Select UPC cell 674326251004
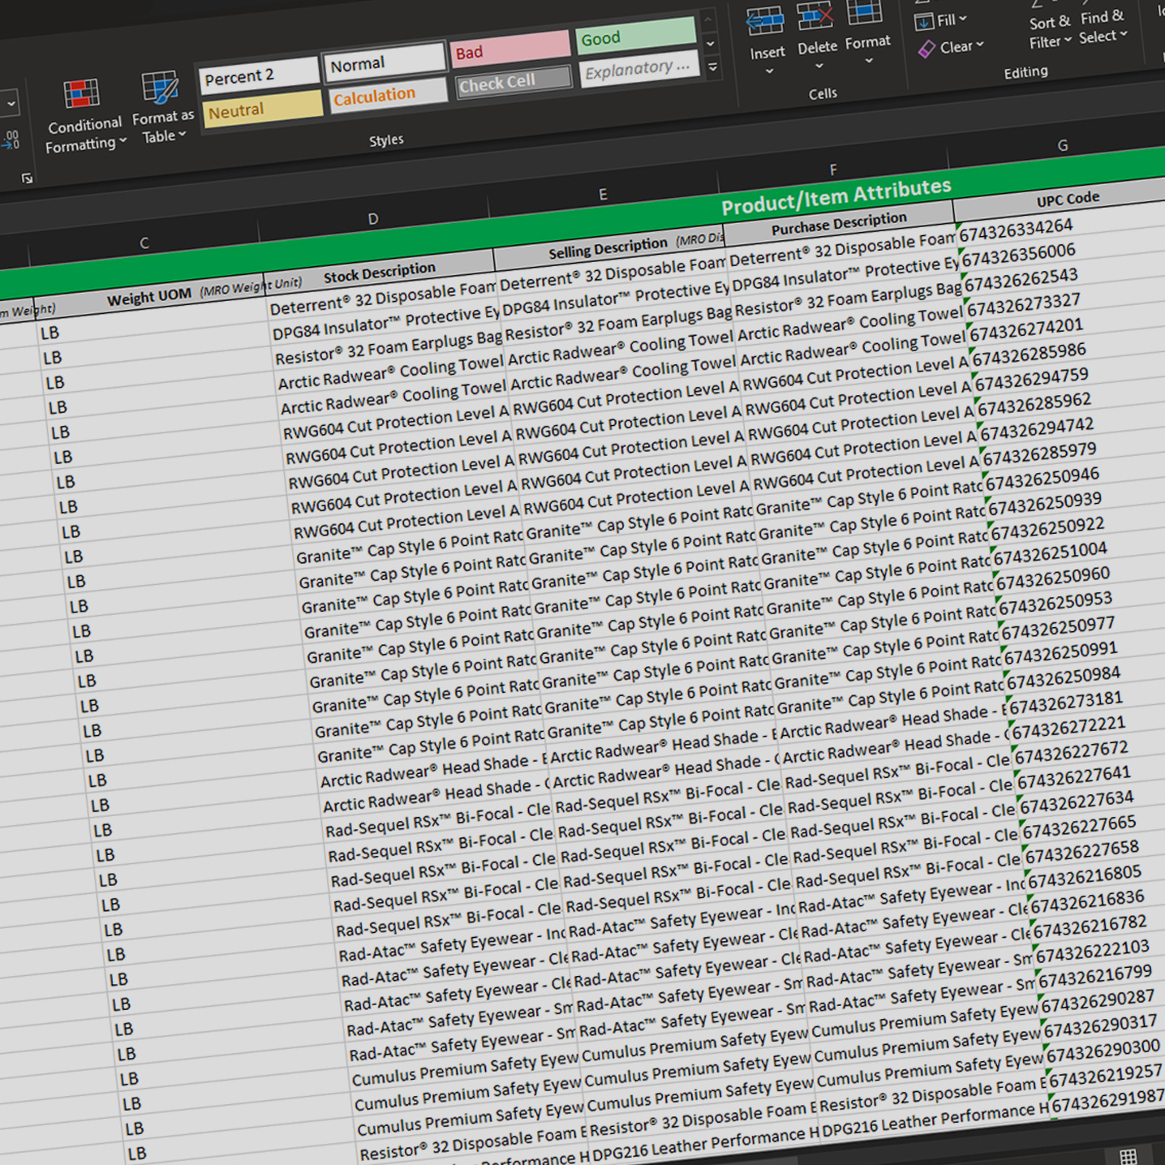The height and width of the screenshot is (1165, 1165). pos(1050,554)
